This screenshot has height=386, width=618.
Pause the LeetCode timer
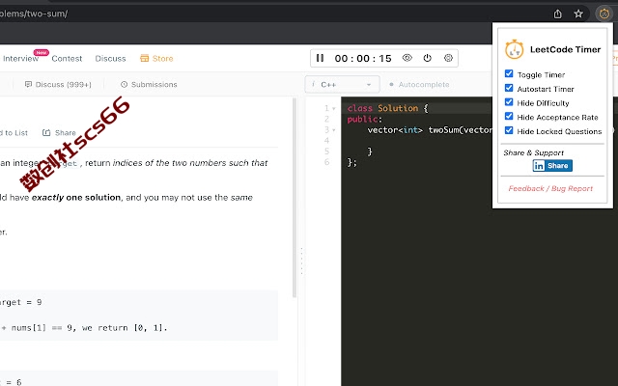click(320, 58)
